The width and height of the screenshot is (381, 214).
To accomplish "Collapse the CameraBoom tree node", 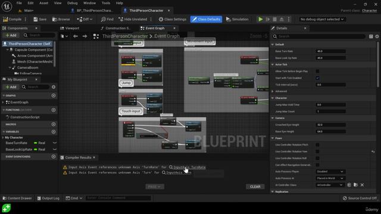I will [10, 68].
